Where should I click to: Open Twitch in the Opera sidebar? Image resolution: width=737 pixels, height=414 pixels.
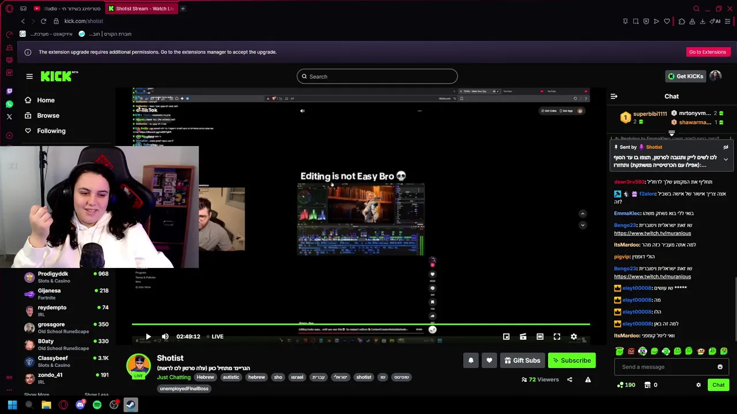tap(9, 91)
